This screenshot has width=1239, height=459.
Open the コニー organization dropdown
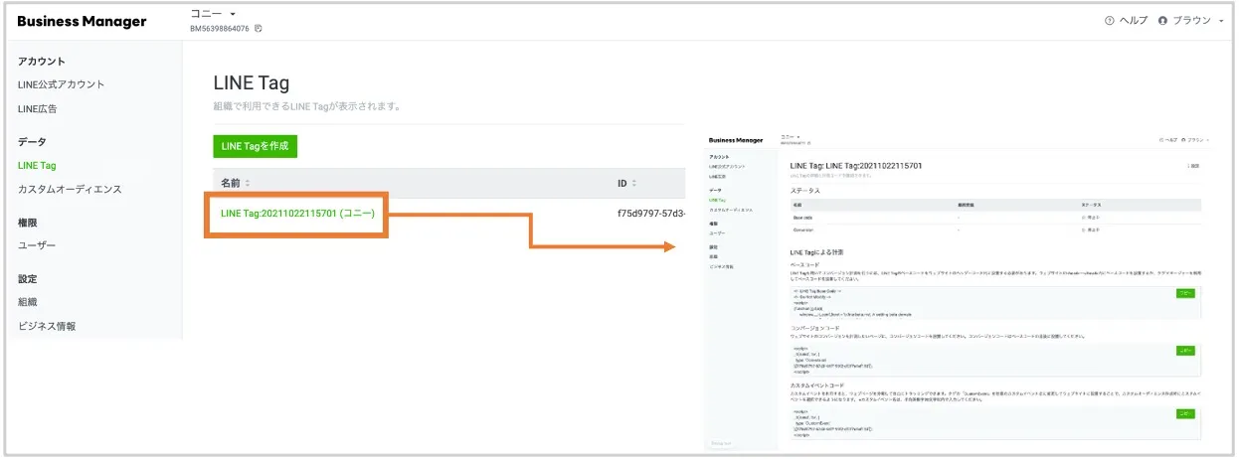coord(232,14)
